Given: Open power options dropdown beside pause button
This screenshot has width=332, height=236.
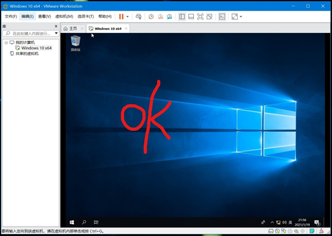Looking at the screenshot, I should (x=127, y=17).
